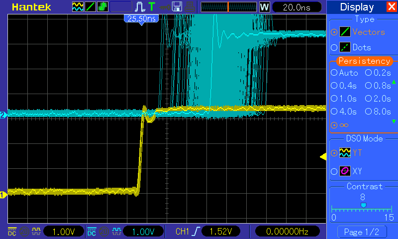The width and height of the screenshot is (398, 239).
Task: Click the CH1 yellow square-wave probe icon
Action: (36, 232)
